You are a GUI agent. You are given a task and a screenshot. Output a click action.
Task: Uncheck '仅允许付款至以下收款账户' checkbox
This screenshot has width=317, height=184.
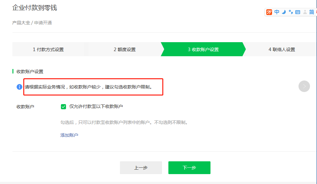[63, 106]
